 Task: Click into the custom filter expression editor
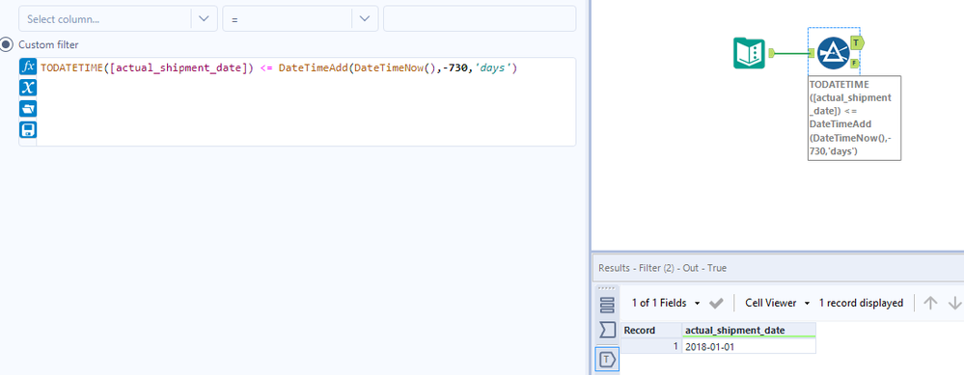306,102
